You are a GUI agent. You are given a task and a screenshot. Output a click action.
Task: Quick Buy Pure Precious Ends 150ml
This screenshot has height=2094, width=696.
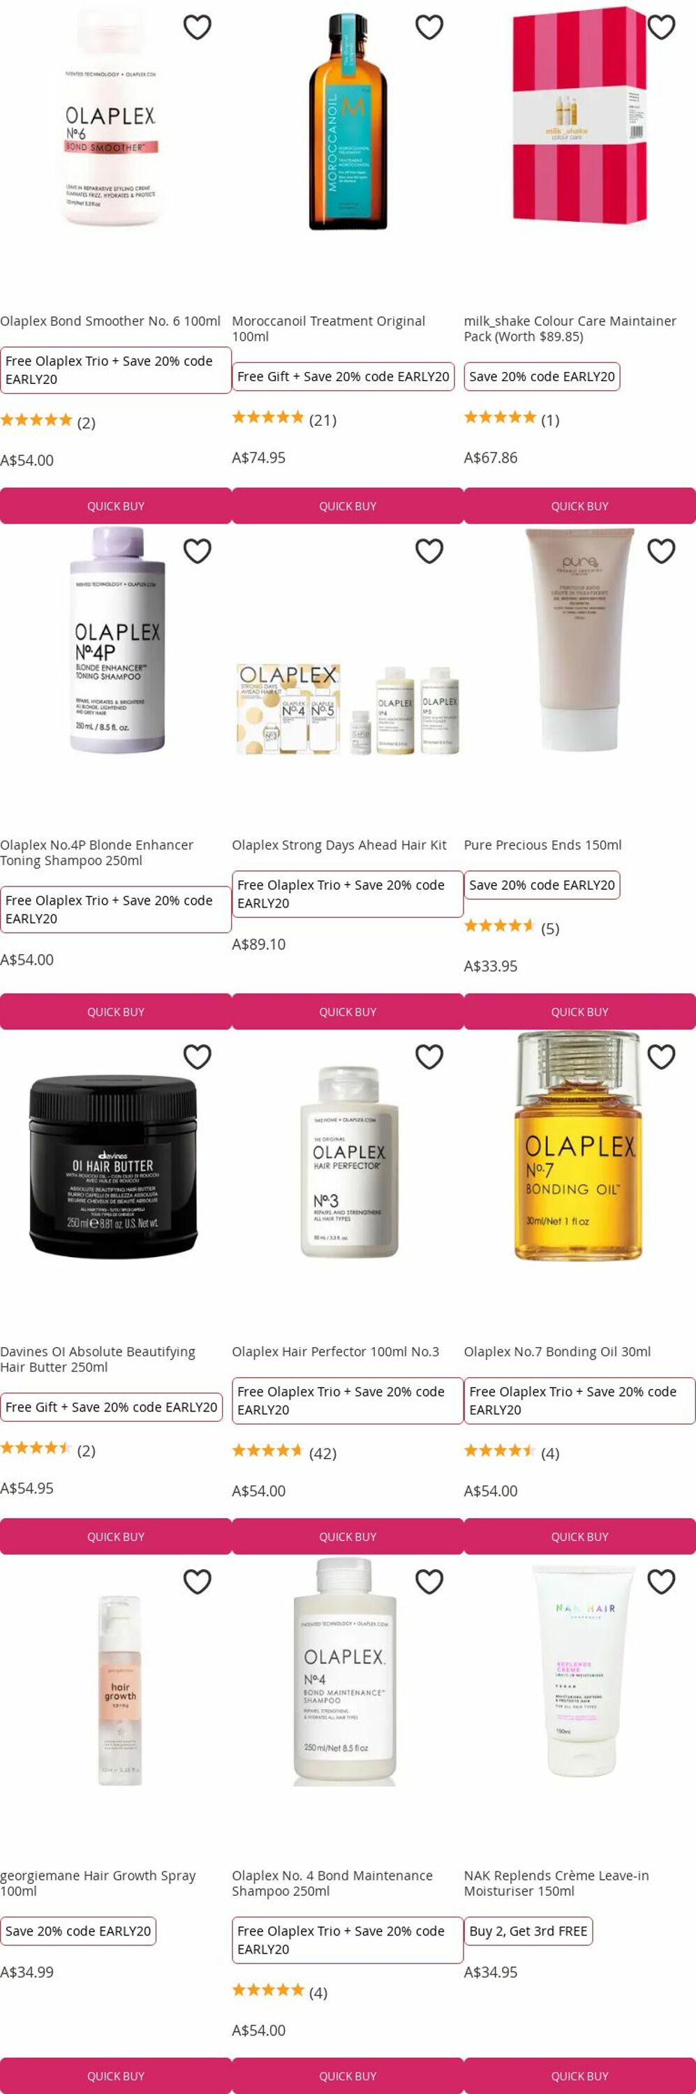pos(579,1012)
